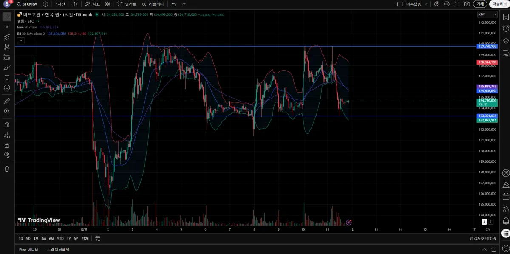Select the YTD date range
The width and height of the screenshot is (510, 254).
60,238
